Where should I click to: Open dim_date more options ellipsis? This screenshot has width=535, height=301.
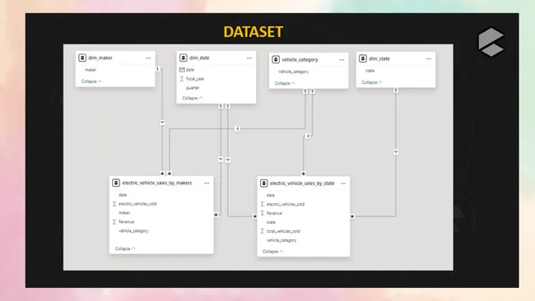249,58
